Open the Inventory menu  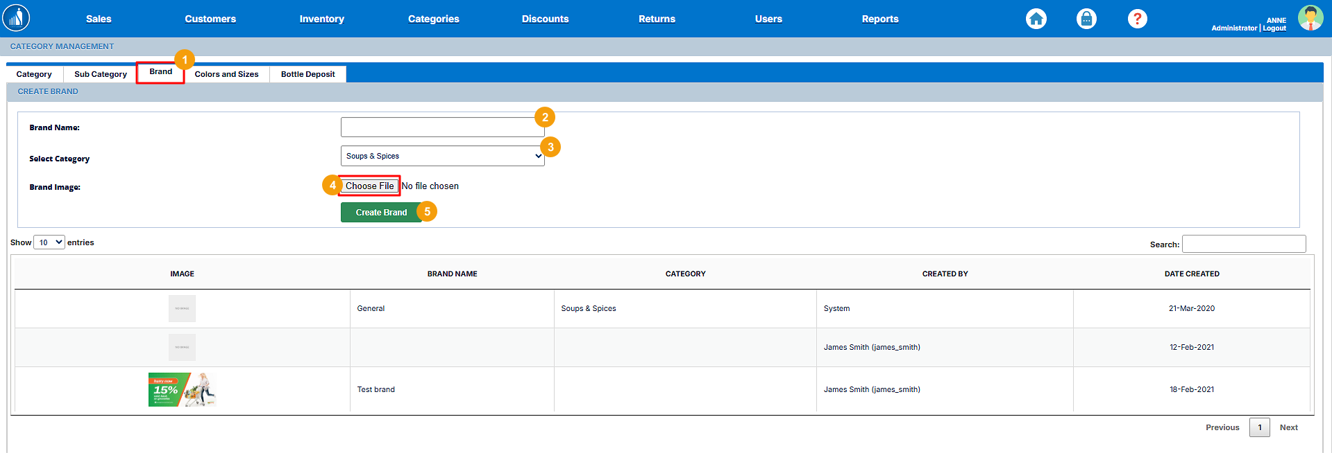321,19
